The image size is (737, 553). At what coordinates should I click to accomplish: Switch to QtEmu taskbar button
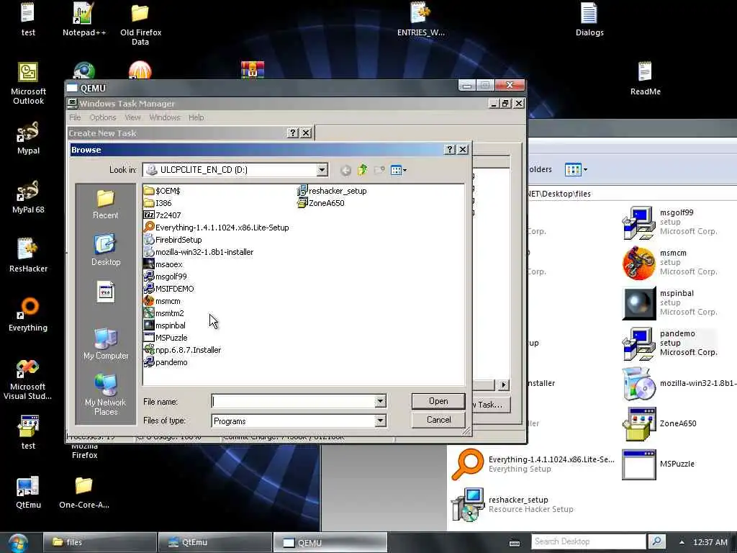point(215,542)
